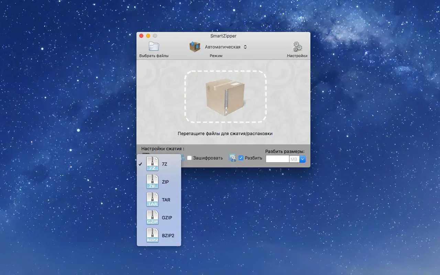Click the cardboard box drop zone
Screen dimensions: 440x275
click(225, 97)
